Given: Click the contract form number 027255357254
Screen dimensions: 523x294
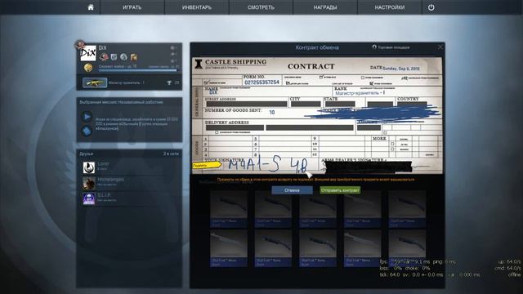Looking at the screenshot, I should pos(261,82).
